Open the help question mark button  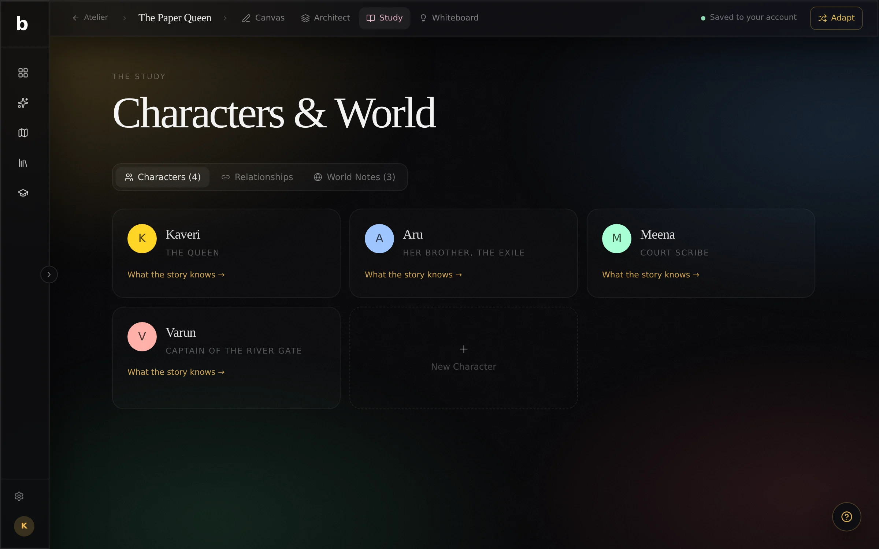[x=846, y=517]
